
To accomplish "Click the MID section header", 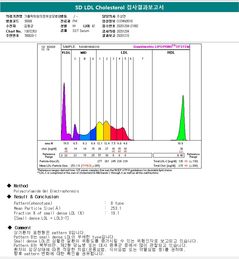I will tap(83, 53).
